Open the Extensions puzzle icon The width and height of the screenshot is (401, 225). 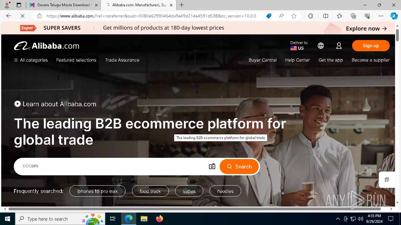coord(310,16)
